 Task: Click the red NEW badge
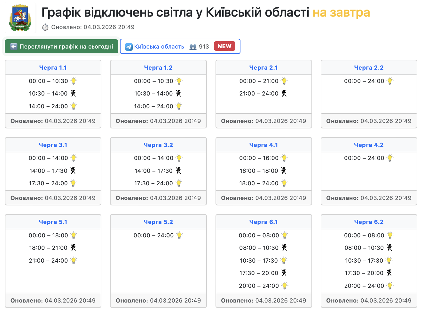224,46
